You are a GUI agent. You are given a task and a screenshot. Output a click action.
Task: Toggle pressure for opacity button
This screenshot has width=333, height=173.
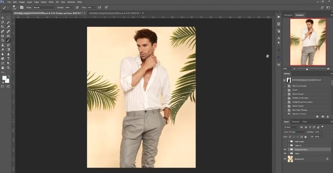(x=77, y=7)
